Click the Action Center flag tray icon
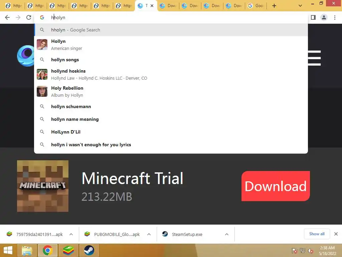 (x=295, y=251)
